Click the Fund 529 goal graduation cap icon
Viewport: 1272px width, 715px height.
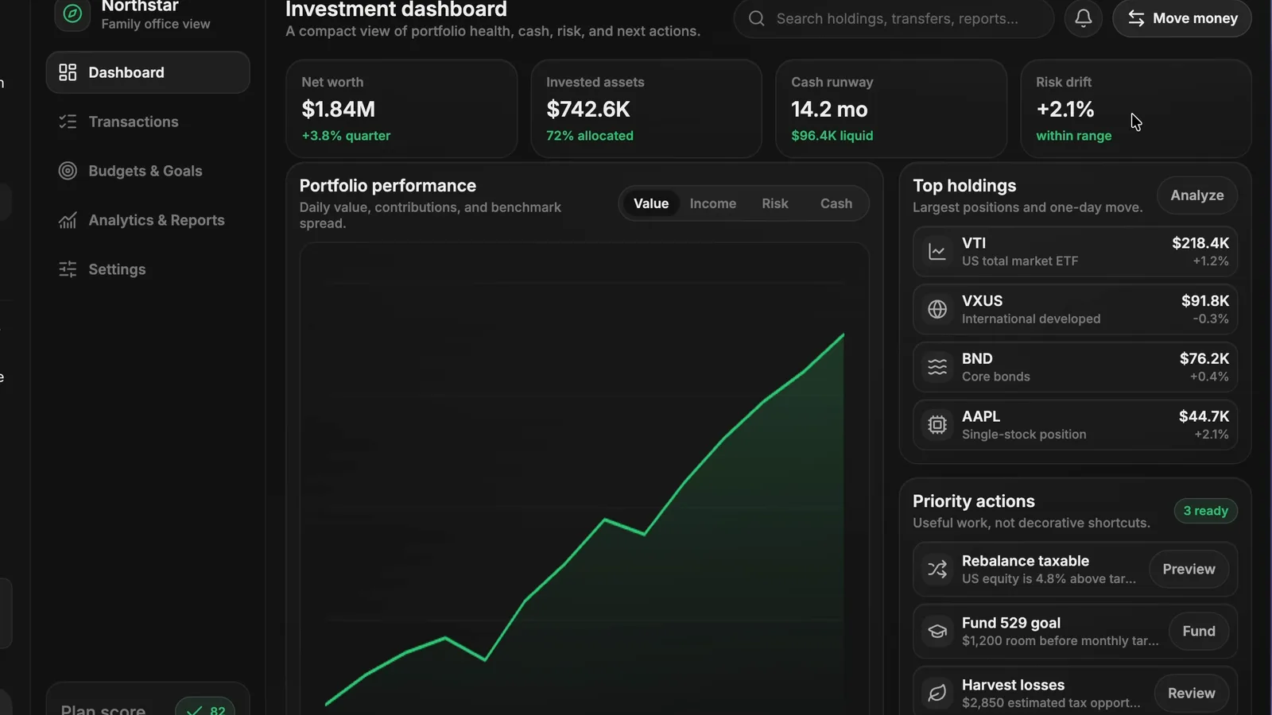coord(937,632)
